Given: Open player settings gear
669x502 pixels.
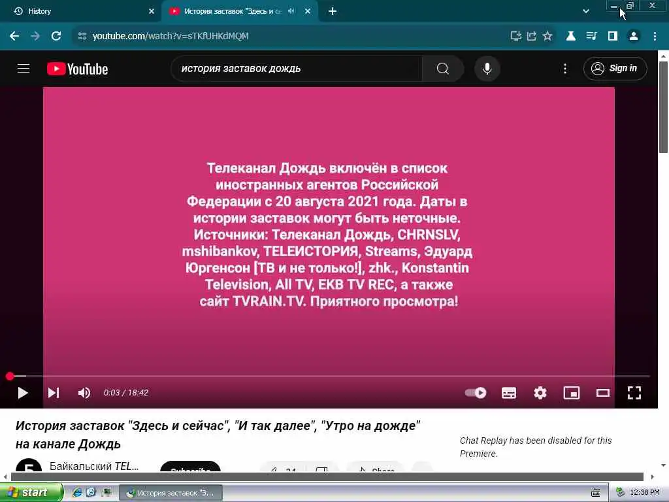Looking at the screenshot, I should click(540, 393).
